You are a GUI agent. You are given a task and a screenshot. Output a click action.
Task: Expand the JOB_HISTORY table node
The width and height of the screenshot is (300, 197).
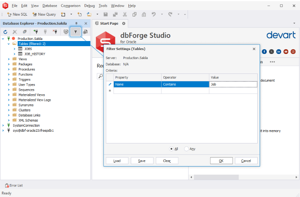point(14,54)
